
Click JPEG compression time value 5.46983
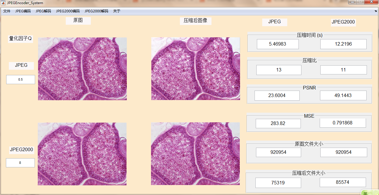point(278,44)
